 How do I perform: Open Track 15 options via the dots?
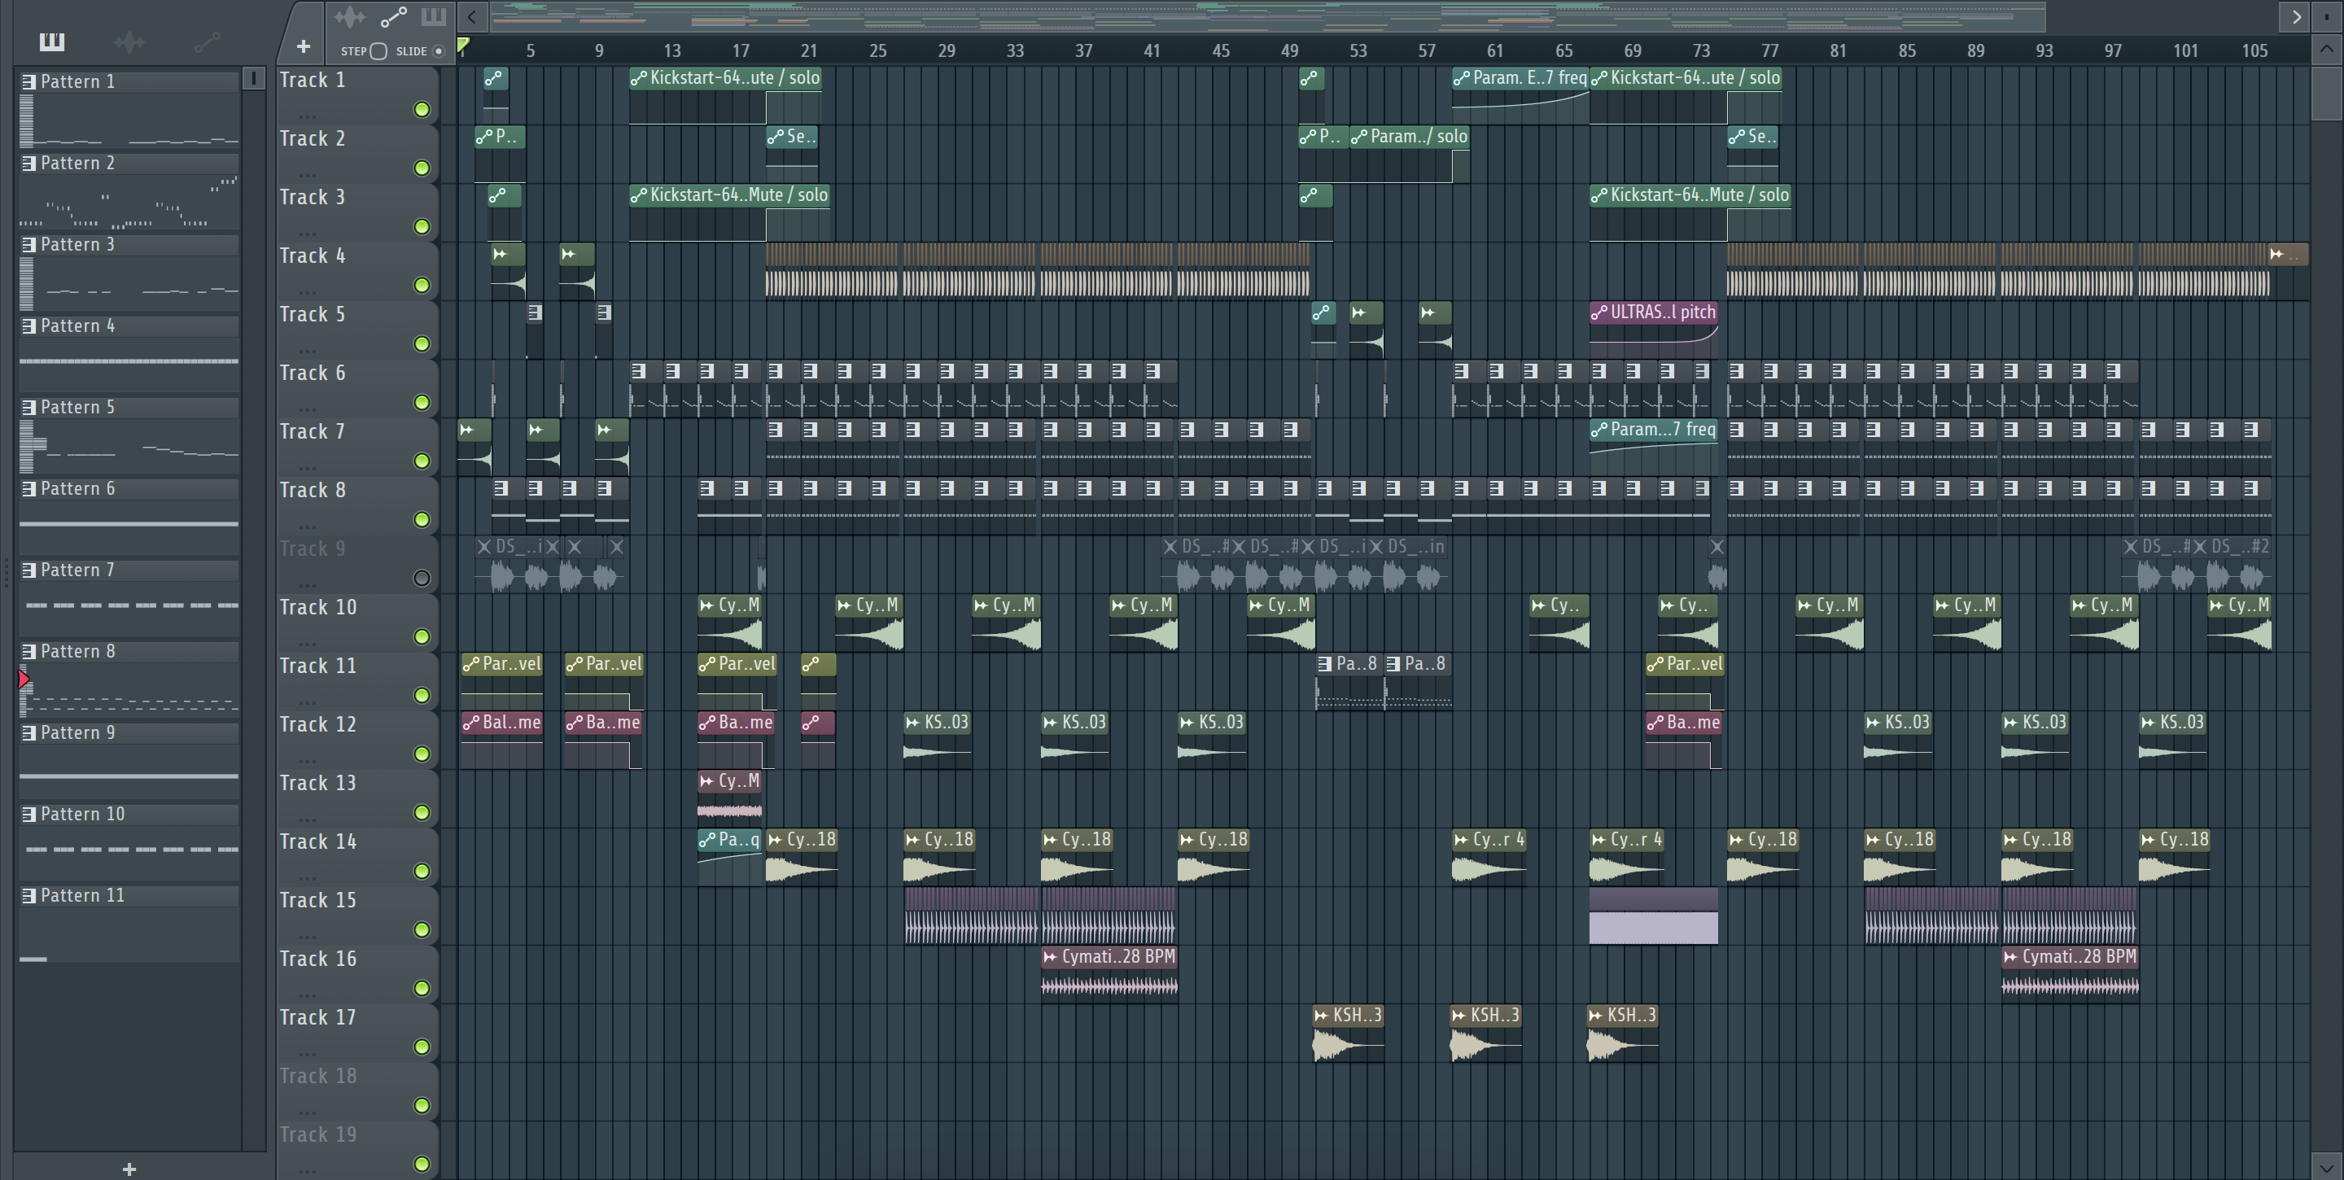308,937
